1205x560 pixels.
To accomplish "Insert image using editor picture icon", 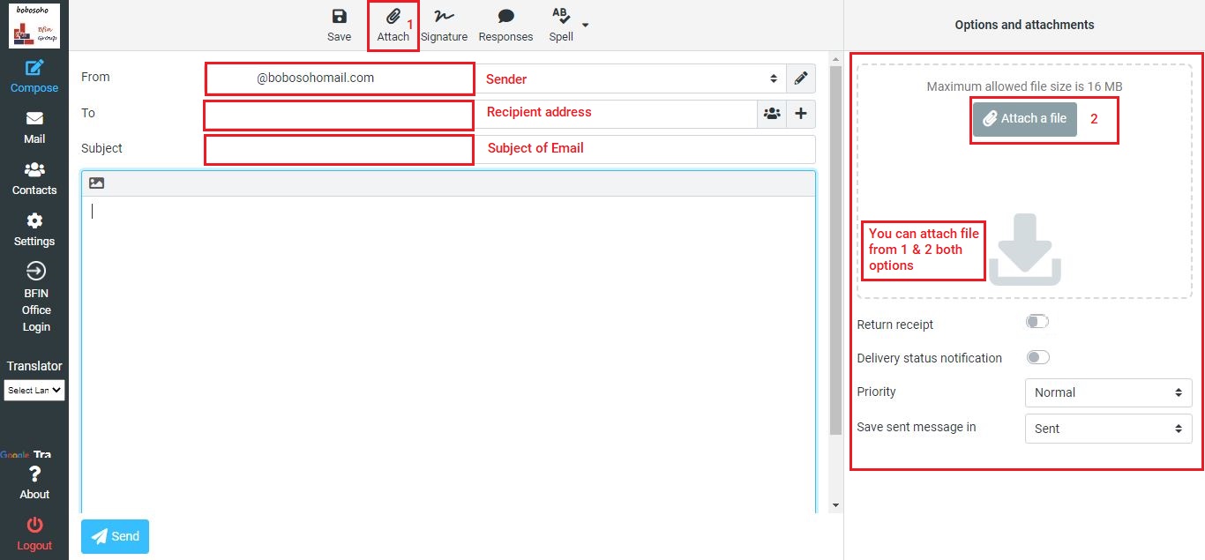I will point(97,183).
